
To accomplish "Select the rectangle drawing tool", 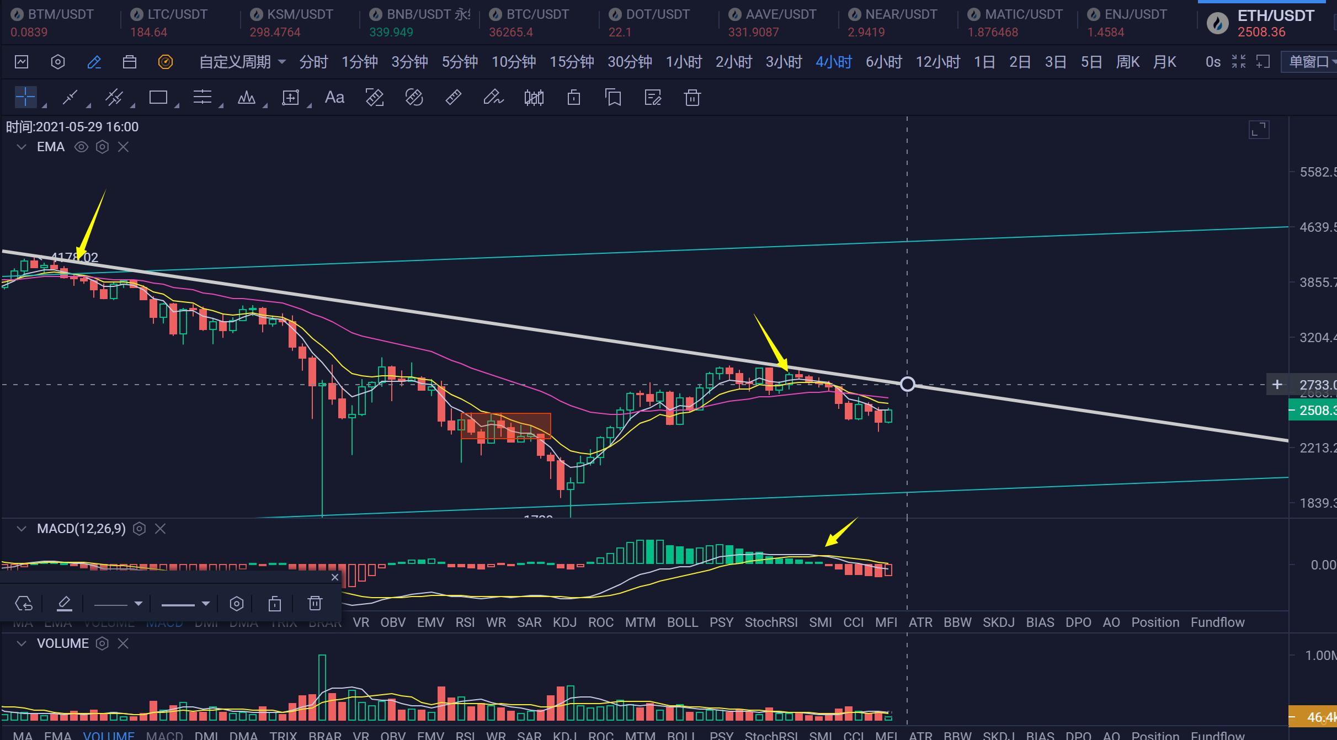I will [158, 98].
